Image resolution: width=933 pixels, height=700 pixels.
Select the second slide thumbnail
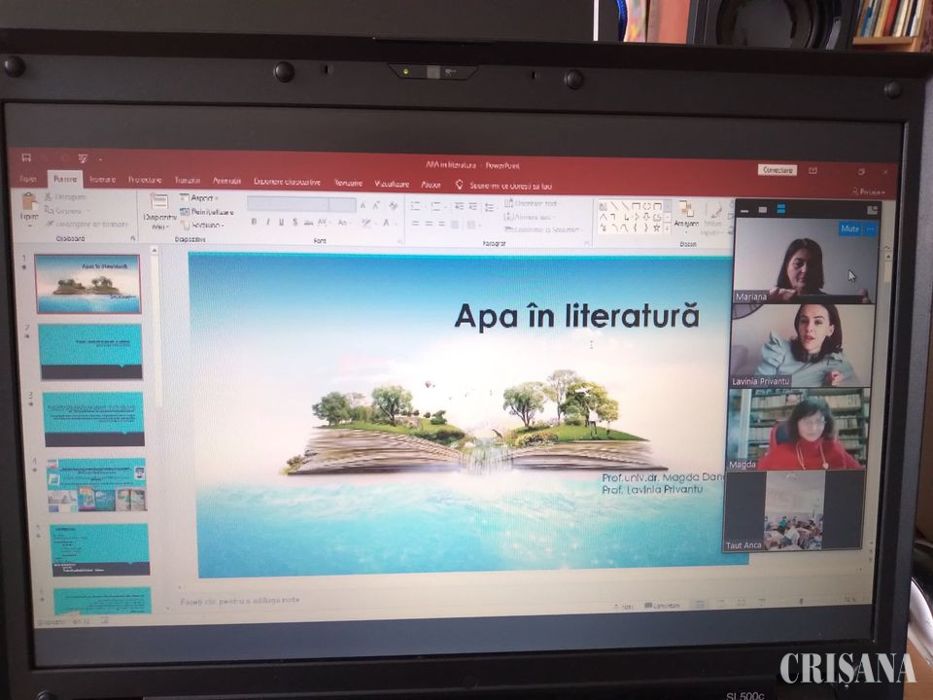90,351
